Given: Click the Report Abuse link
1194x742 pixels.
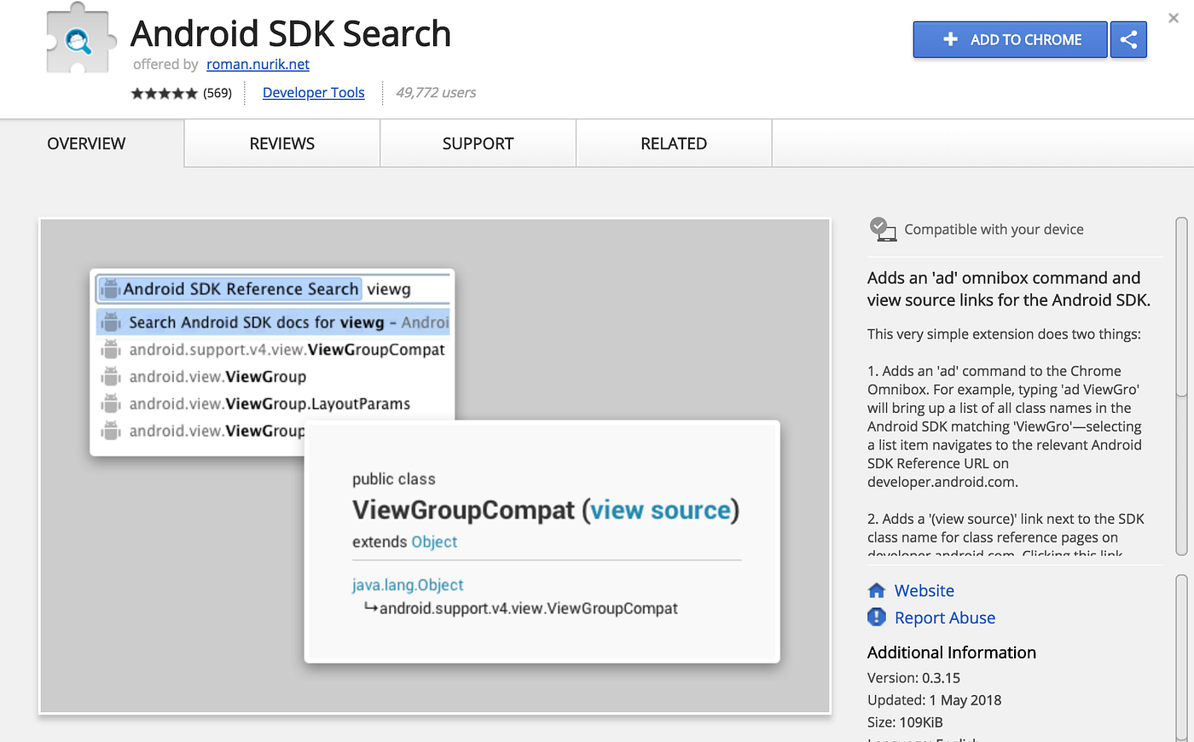Looking at the screenshot, I should point(945,617).
